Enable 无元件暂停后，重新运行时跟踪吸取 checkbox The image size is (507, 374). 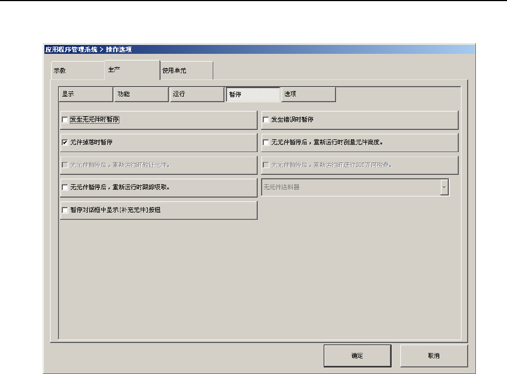pyautogui.click(x=64, y=188)
